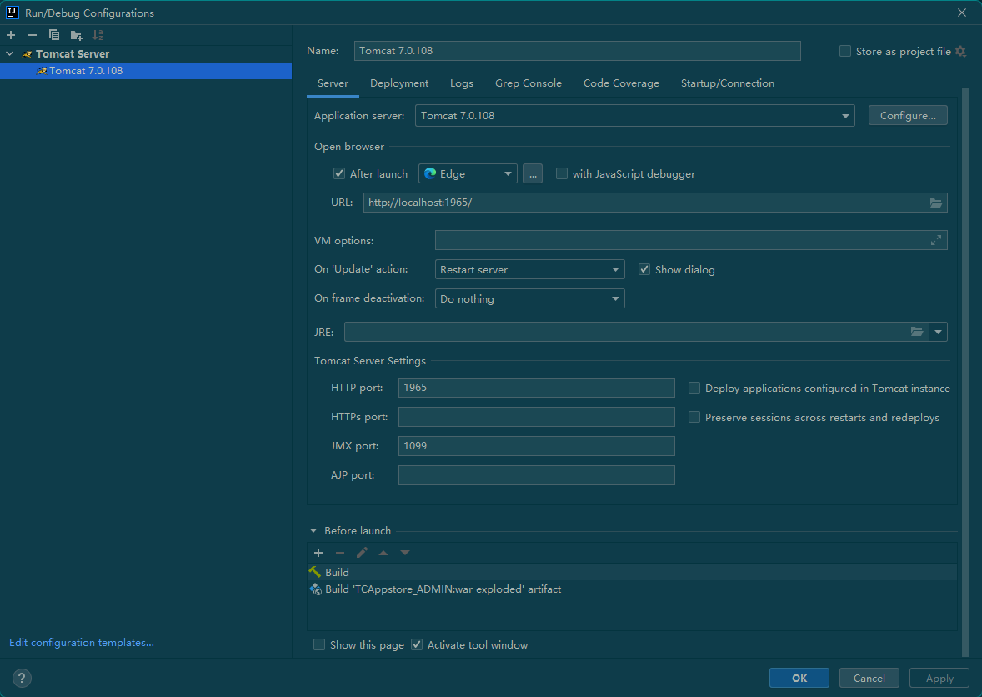Open the JRE dropdown arrow
This screenshot has width=982, height=697.
pyautogui.click(x=938, y=332)
